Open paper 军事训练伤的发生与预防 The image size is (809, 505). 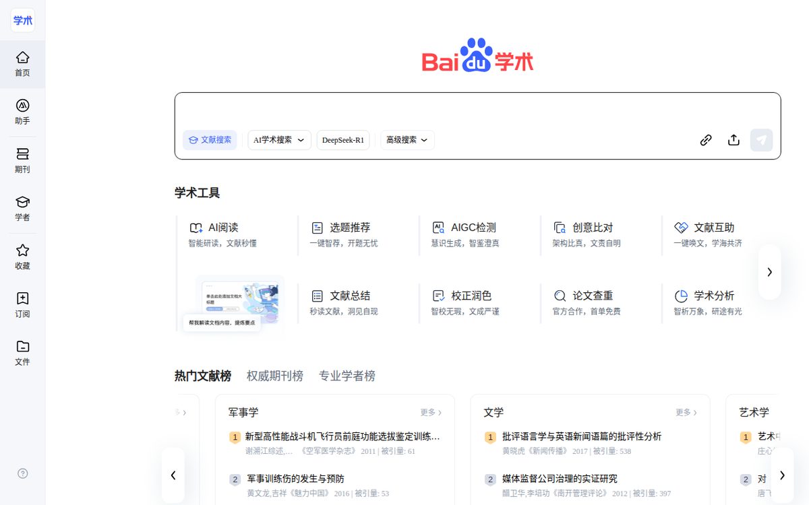(296, 479)
